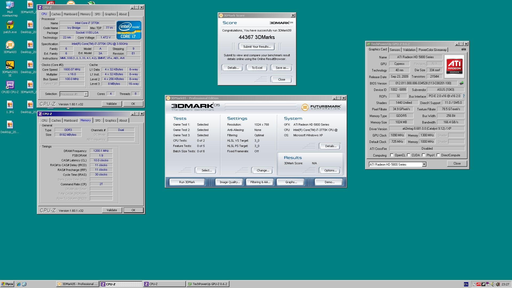This screenshot has height=288, width=512.
Task: Click Filtering & AA button
Action: pos(260,182)
